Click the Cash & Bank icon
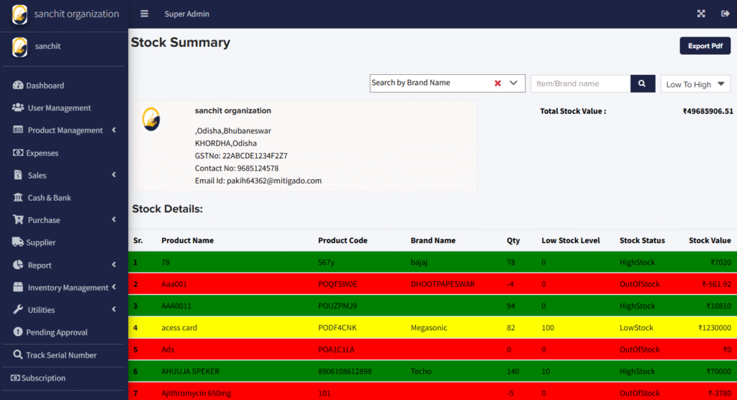Image resolution: width=737 pixels, height=400 pixels. point(19,198)
